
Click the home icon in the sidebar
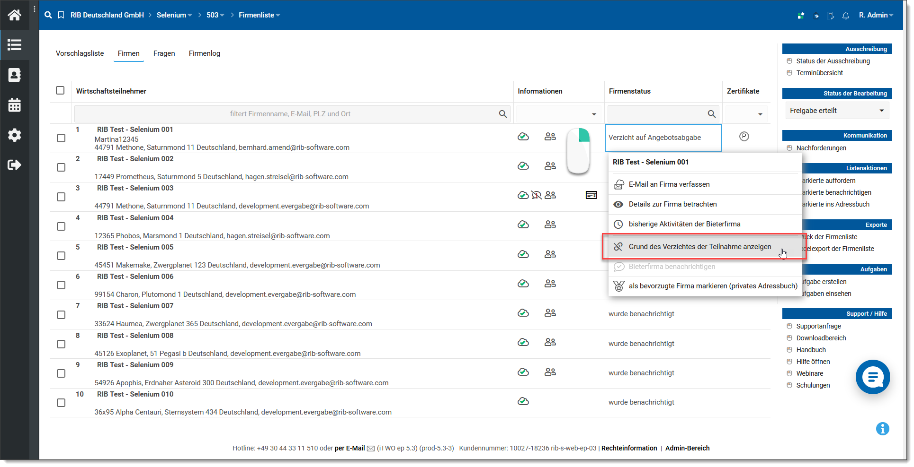[x=14, y=15]
